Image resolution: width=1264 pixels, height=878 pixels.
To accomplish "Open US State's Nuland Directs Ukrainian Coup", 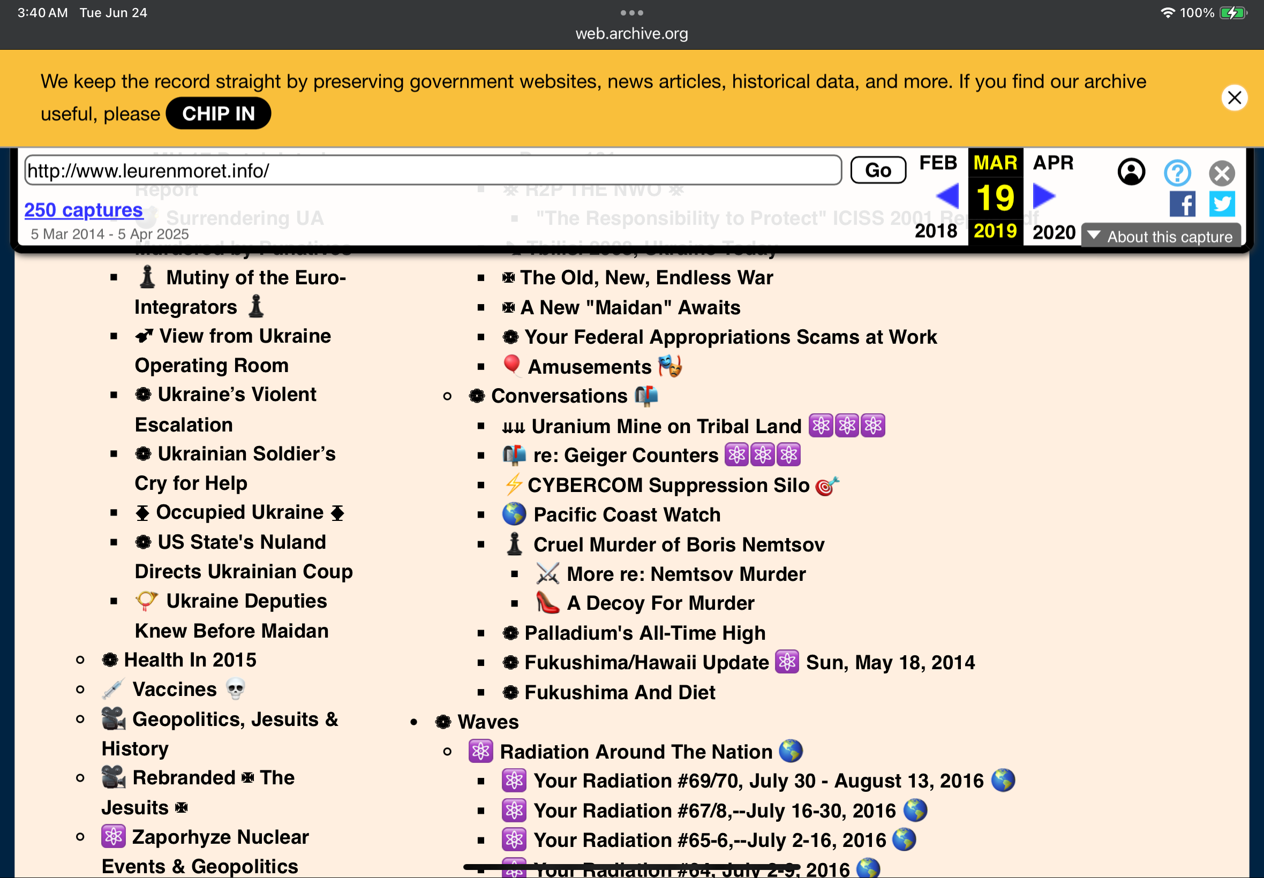I will [x=243, y=557].
